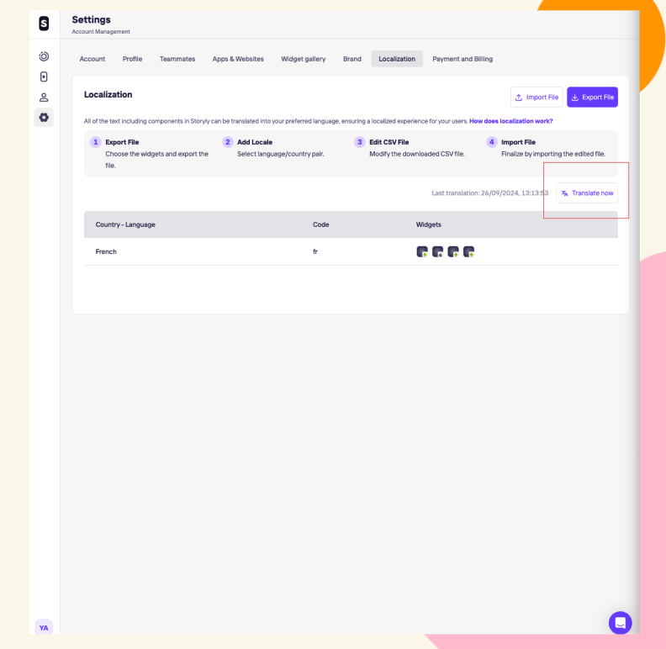Go to the Apps & Websites tab

coord(238,59)
